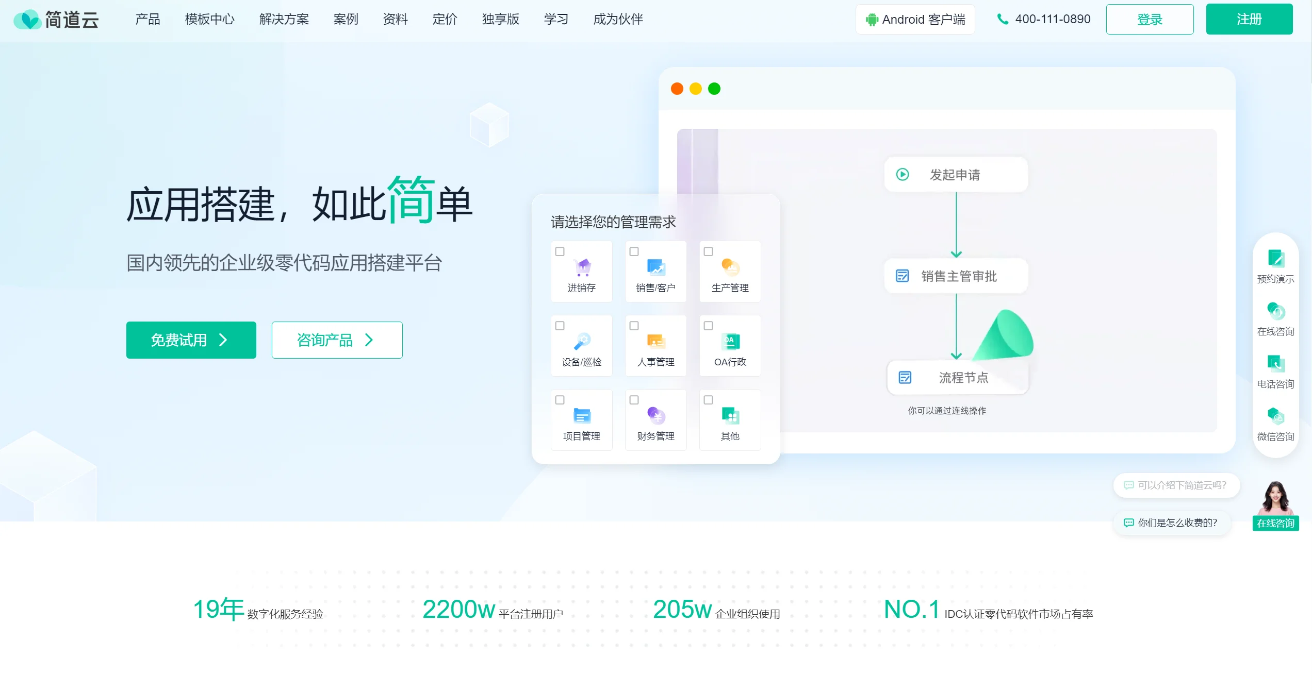Click the green window dot

[x=714, y=89]
